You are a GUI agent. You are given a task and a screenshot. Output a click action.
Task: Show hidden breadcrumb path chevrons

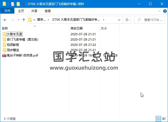point(34,20)
